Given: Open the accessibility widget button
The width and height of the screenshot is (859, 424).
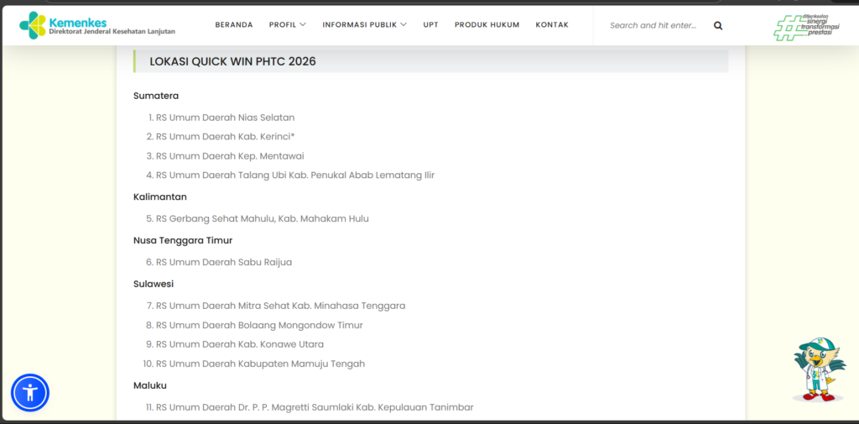Looking at the screenshot, I should pyautogui.click(x=30, y=392).
